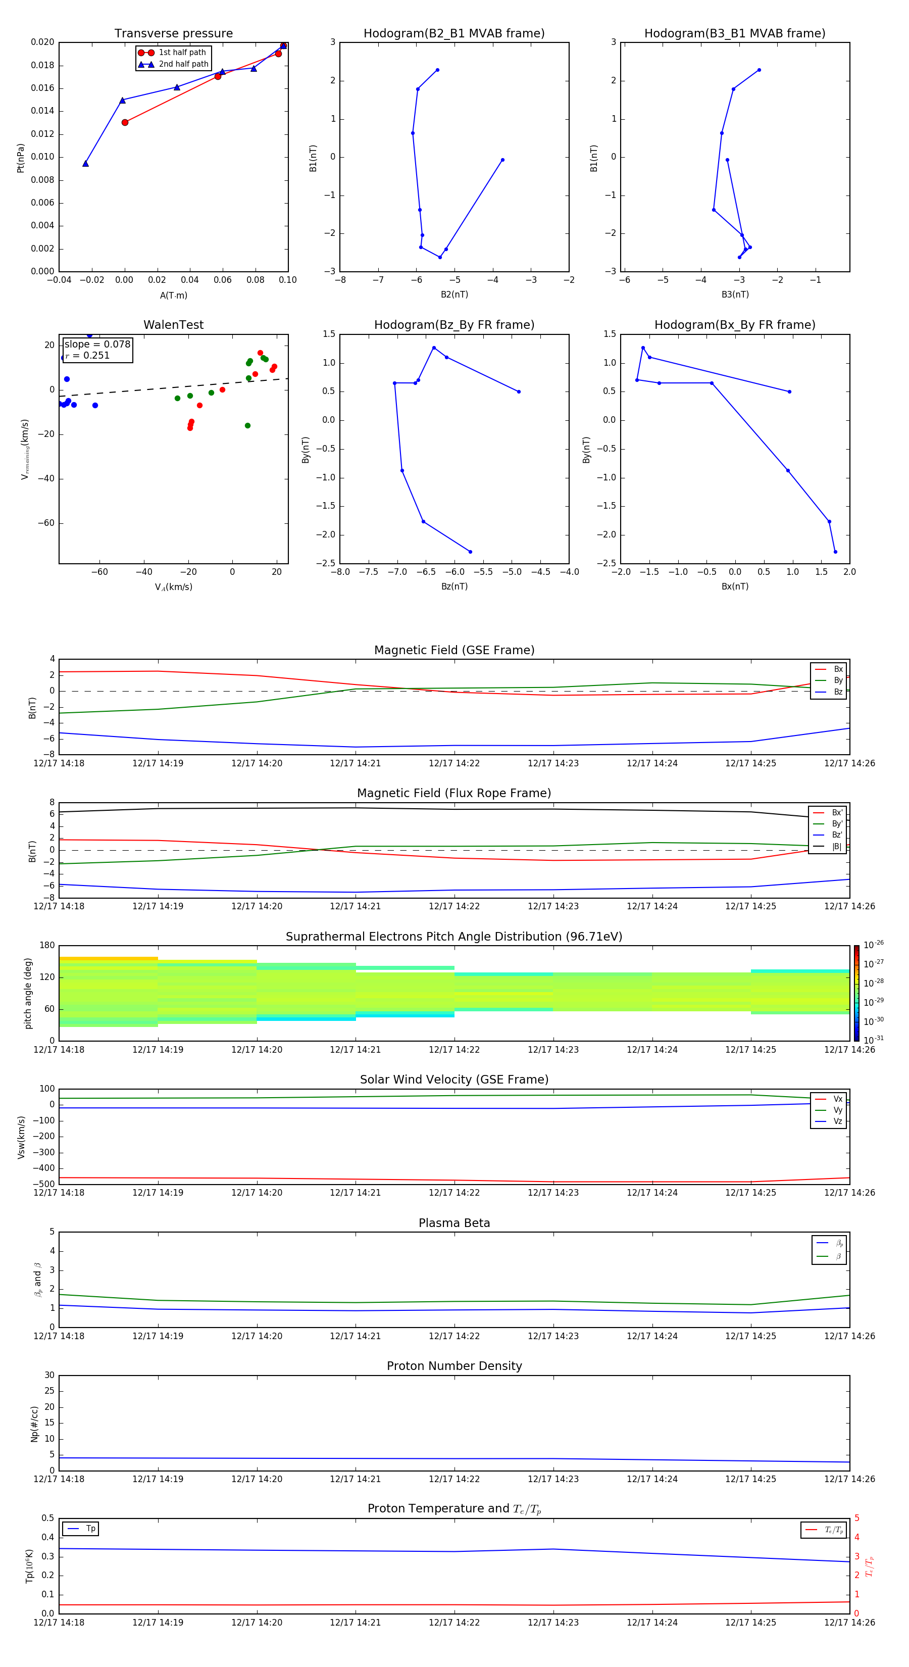Image resolution: width=909 pixels, height=1667 pixels.
Task: Click 'Vy' in solar wind legend
Action: click(x=829, y=1110)
